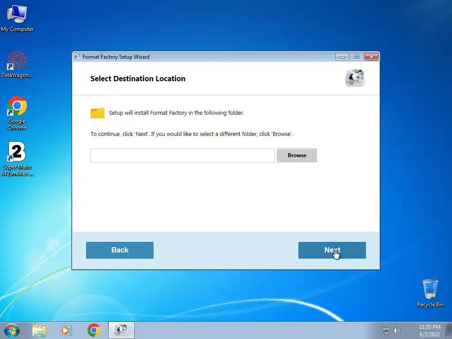
Task: Launch Windows Media Player from taskbar
Action: click(x=66, y=331)
